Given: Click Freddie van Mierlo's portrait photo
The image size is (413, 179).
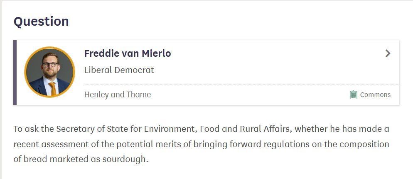Looking at the screenshot, I should 50,72.
